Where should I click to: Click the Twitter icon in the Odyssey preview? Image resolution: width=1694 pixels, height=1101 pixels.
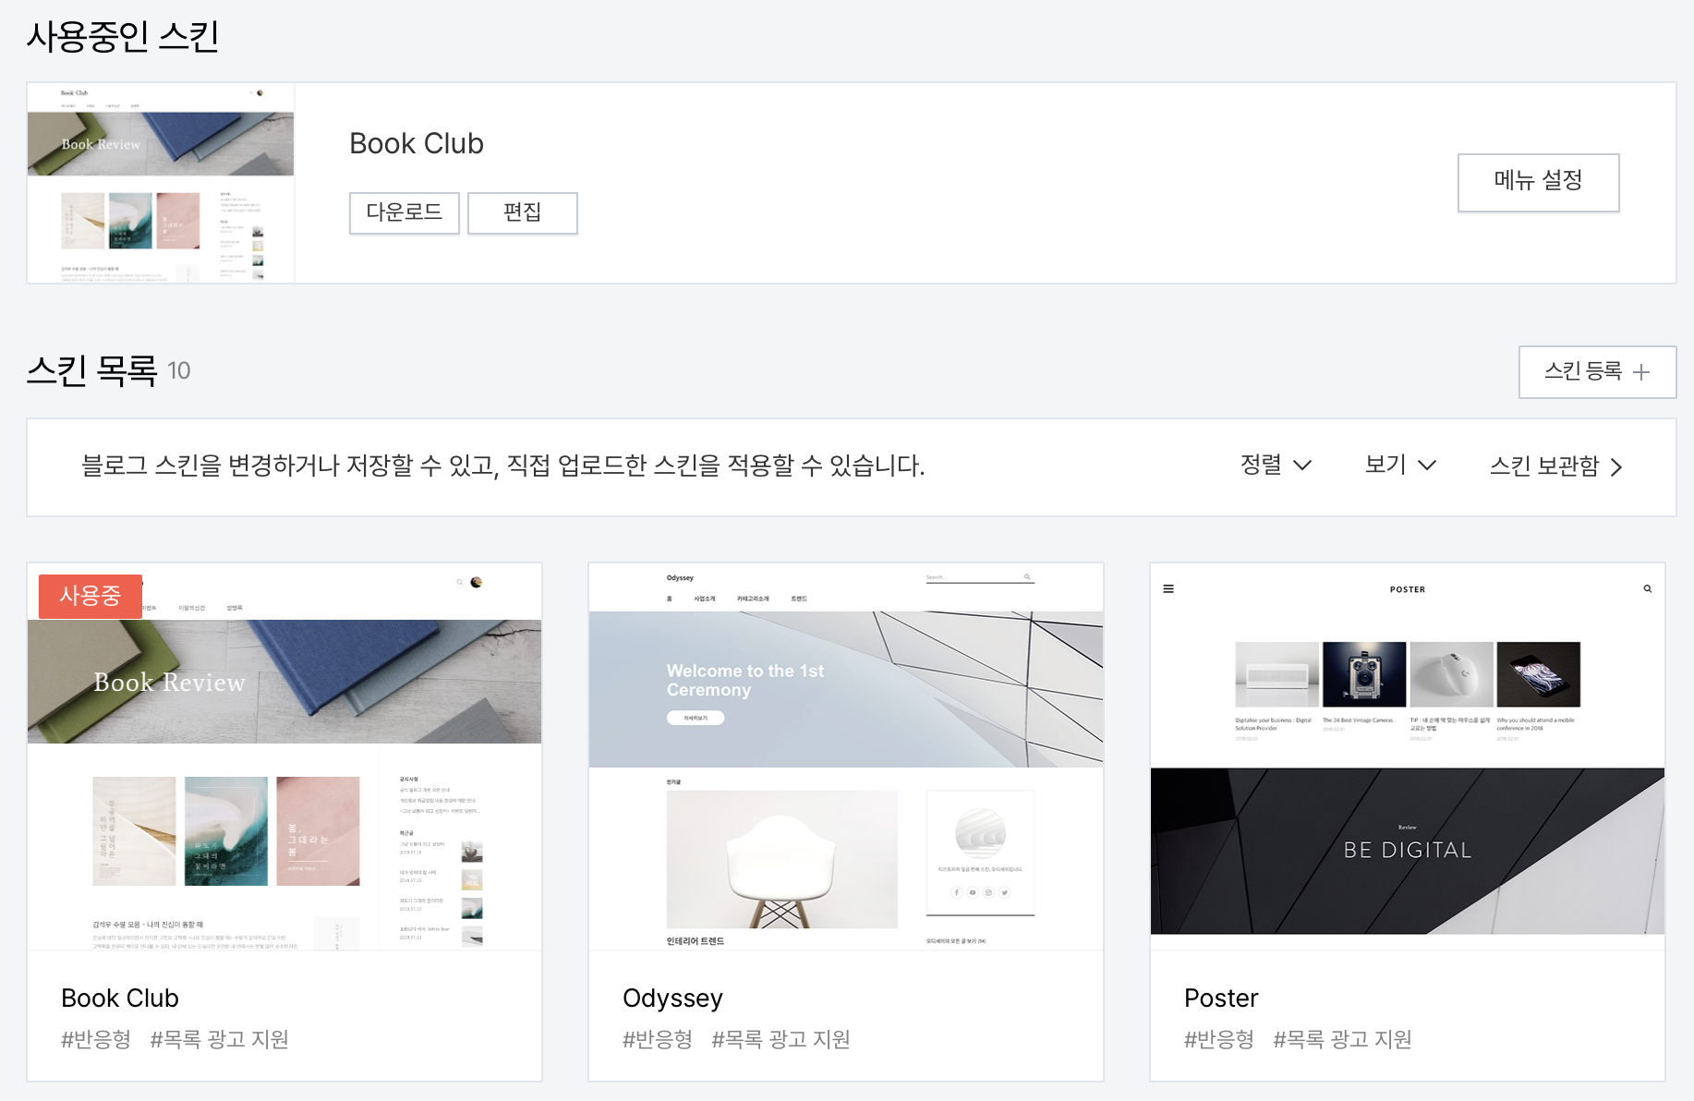click(x=1005, y=892)
